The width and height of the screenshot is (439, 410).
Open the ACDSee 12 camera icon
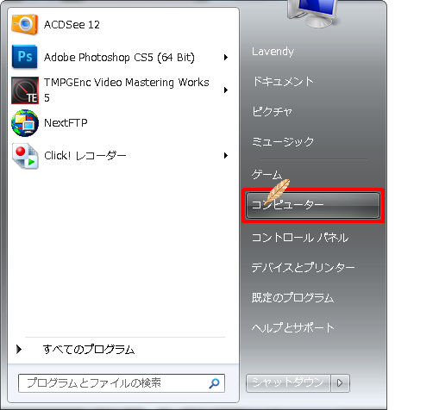pyautogui.click(x=25, y=25)
